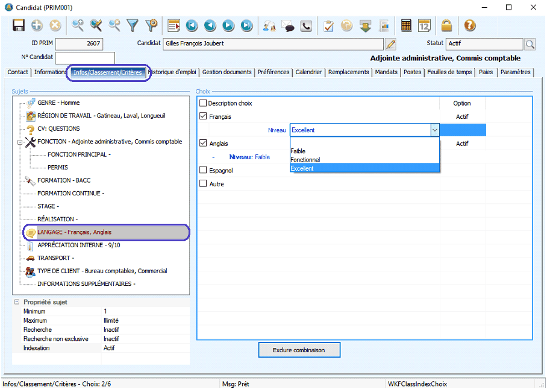Click the Exclure combinaison button
The width and height of the screenshot is (547, 389).
pos(299,350)
